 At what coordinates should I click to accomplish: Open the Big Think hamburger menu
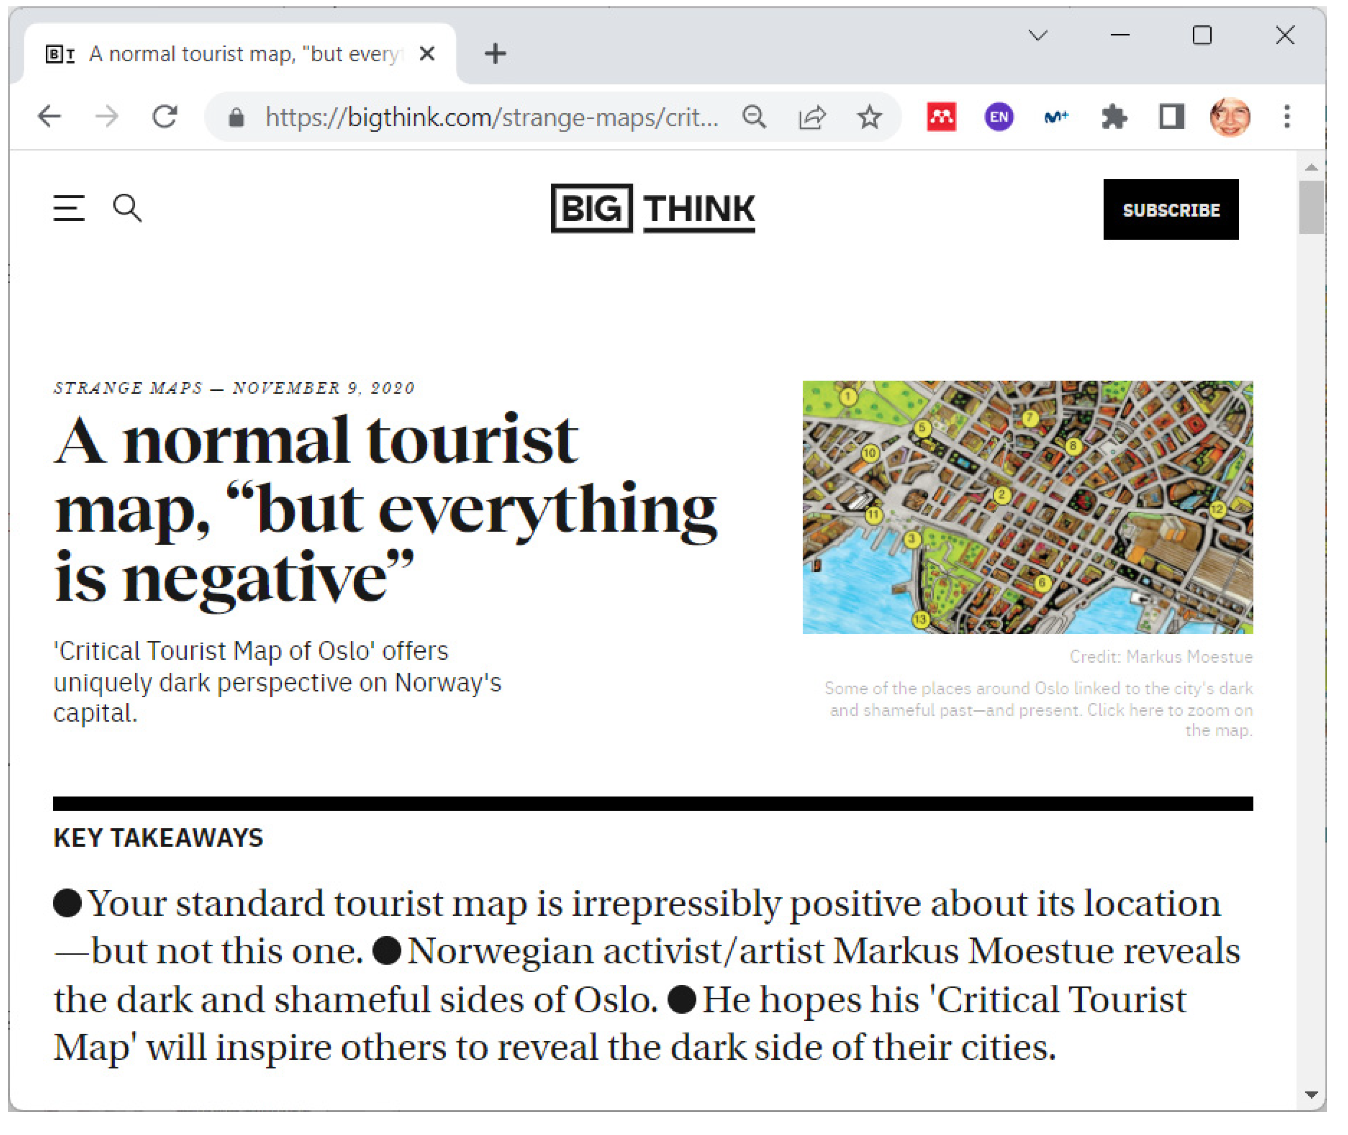coord(69,209)
